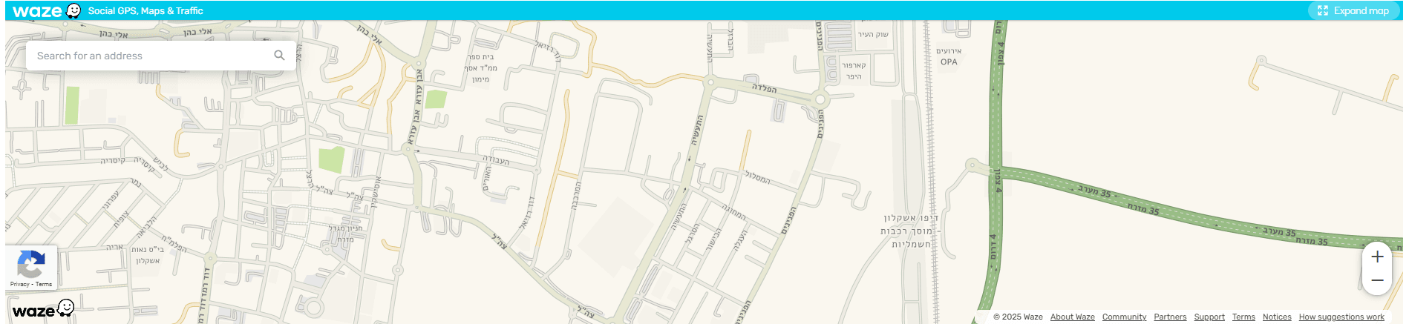Viewport: 1409px width, 324px height.
Task: Click the Social GPS, Maps & Traffic title
Action: click(146, 10)
